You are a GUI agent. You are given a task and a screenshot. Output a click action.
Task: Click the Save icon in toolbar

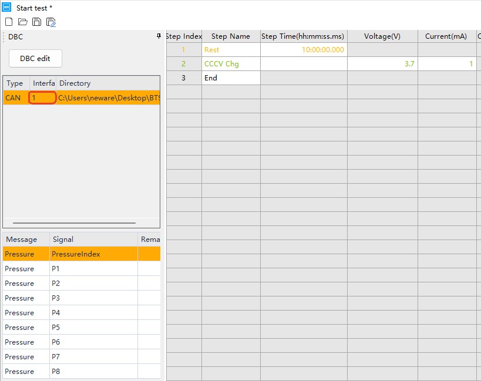pos(36,22)
